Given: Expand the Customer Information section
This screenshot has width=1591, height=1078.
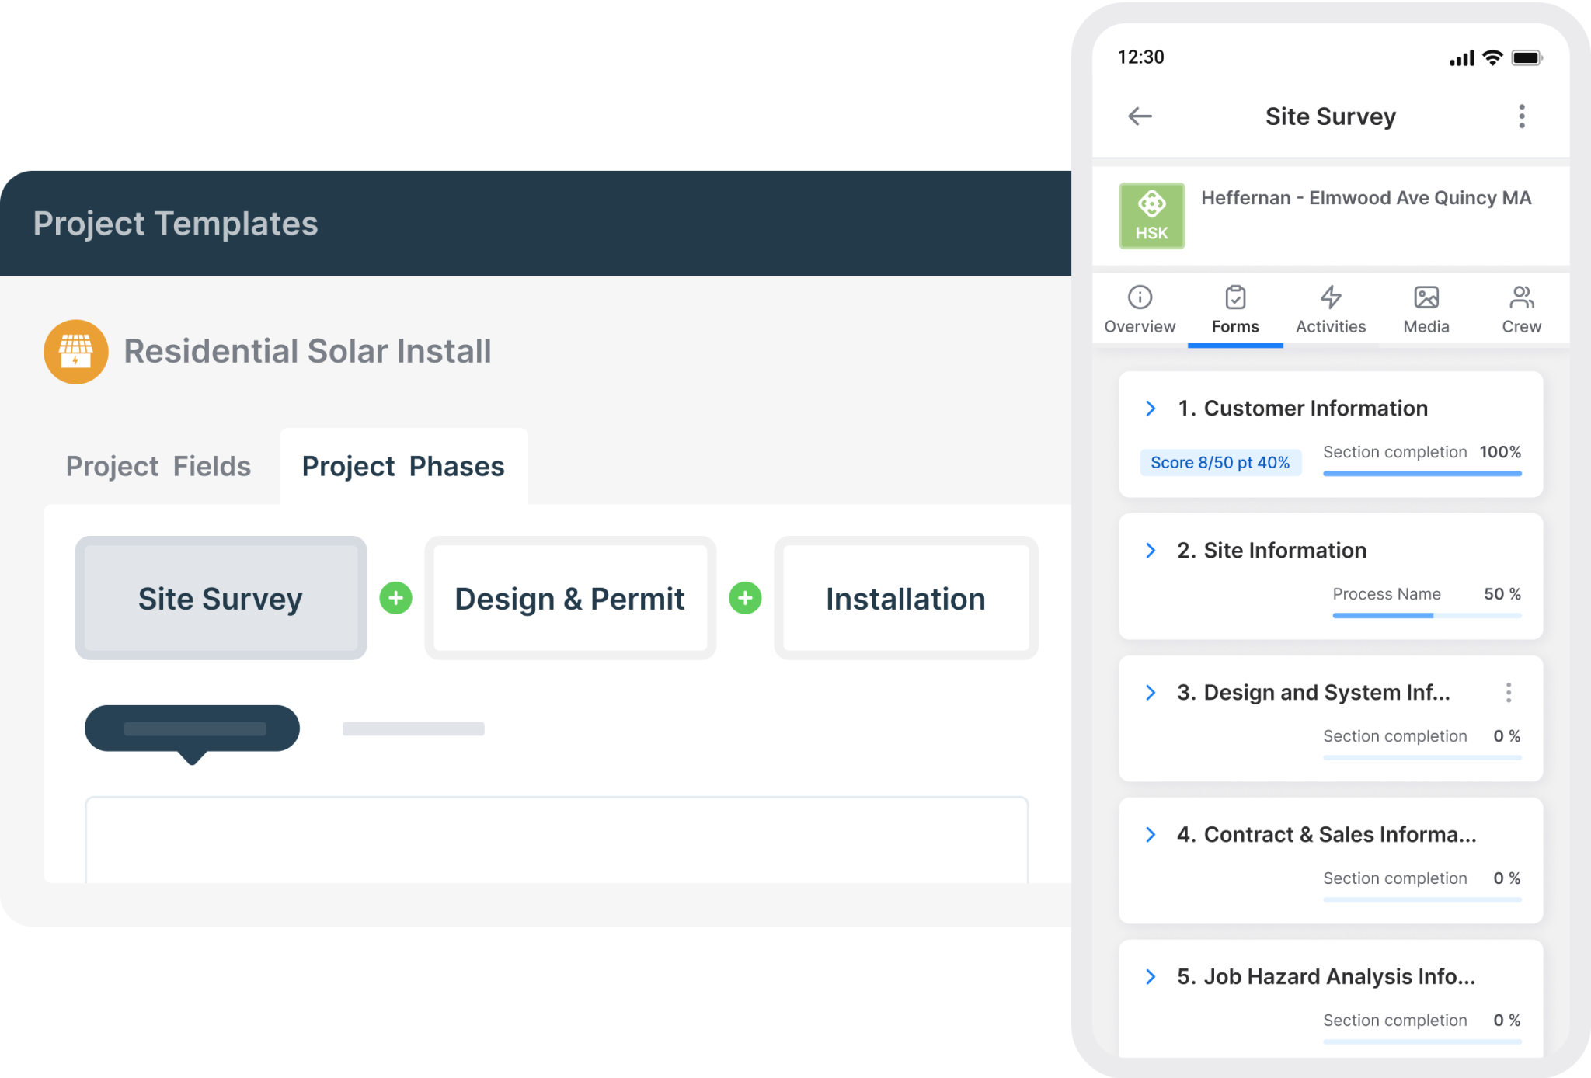Looking at the screenshot, I should [1151, 409].
